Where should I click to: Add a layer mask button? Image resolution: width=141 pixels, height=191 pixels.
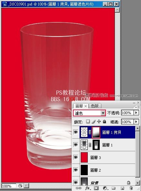96,188
